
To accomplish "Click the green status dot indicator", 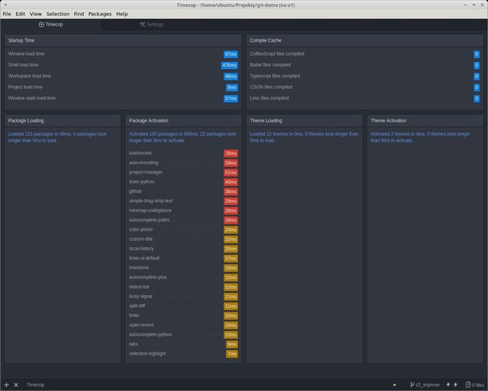I will (x=394, y=385).
